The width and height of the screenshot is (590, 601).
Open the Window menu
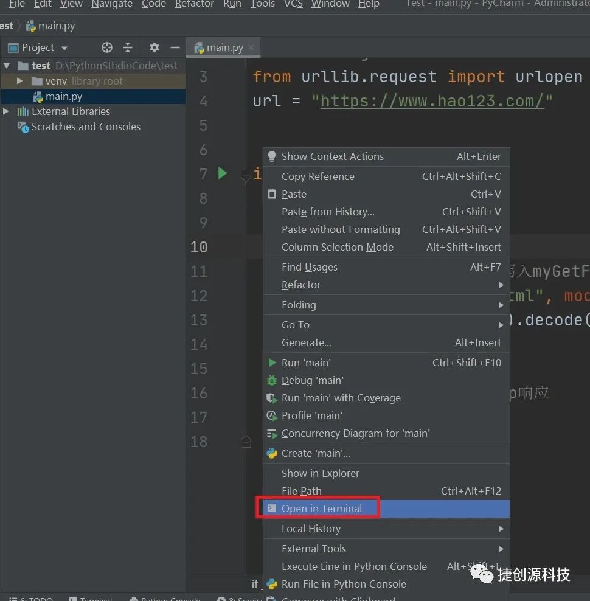click(330, 4)
